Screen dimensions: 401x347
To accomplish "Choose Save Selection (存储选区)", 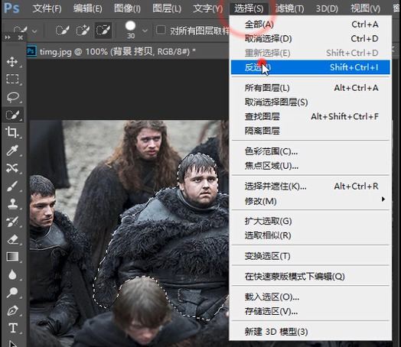I will 311,311.
